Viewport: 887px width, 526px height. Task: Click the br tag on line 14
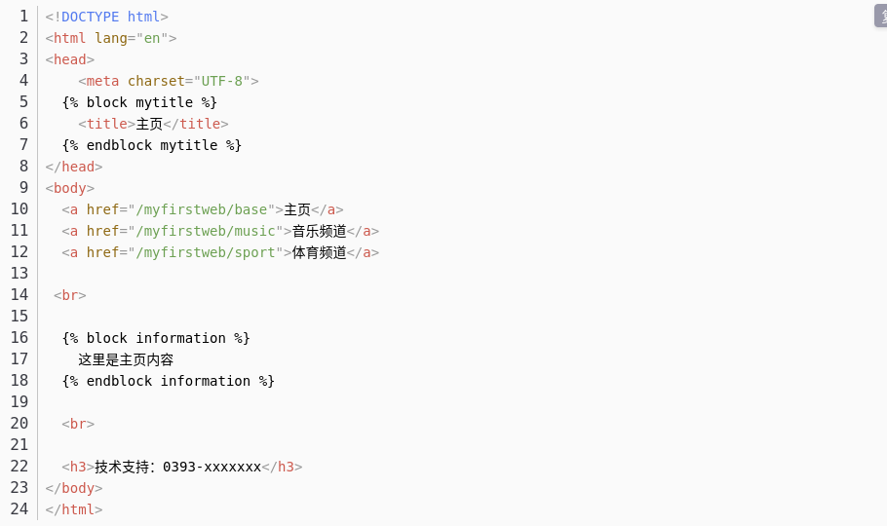click(x=70, y=295)
